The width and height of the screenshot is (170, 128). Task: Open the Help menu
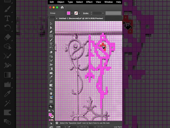[118, 2]
